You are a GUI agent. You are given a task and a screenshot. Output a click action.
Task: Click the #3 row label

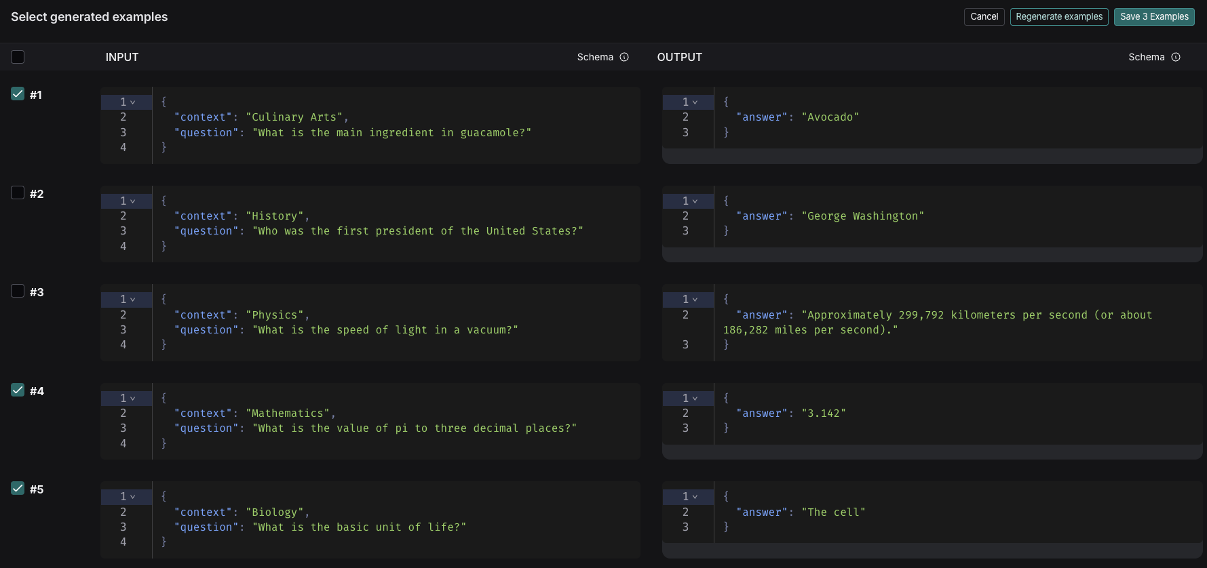(37, 292)
